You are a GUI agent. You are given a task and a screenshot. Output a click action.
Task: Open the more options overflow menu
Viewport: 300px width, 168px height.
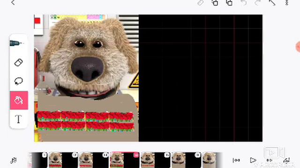click(x=286, y=3)
